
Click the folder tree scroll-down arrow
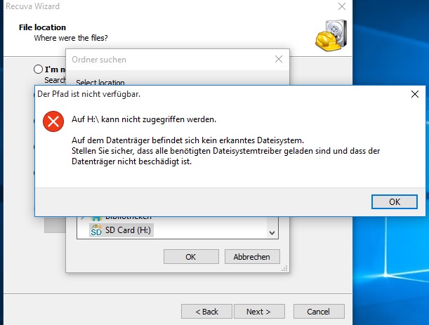coord(272,233)
